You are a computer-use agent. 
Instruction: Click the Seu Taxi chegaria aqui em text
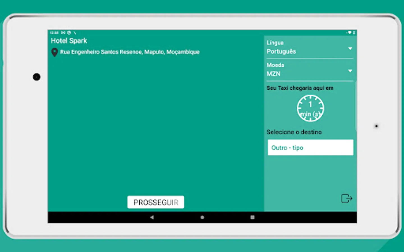[x=300, y=88]
